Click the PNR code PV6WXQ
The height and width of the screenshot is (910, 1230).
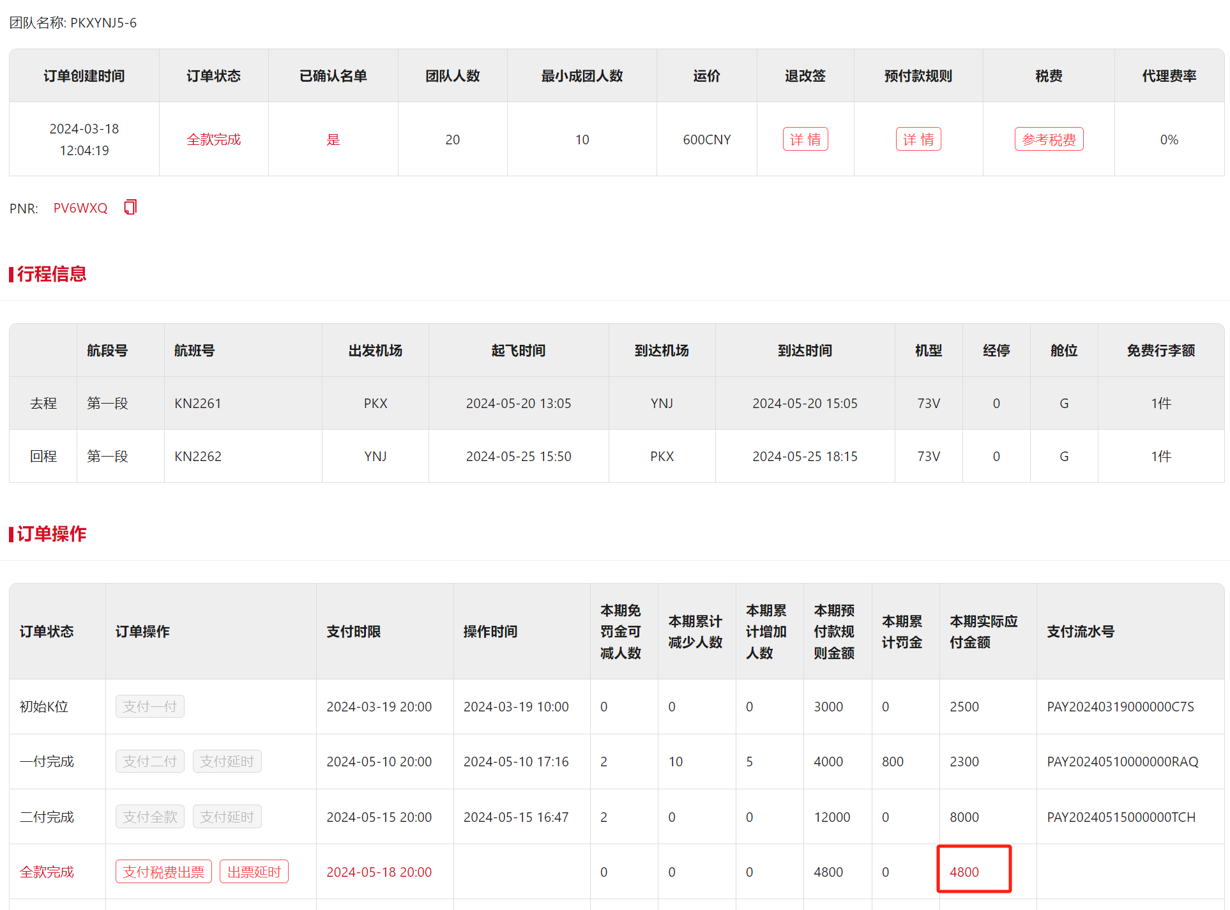point(80,208)
